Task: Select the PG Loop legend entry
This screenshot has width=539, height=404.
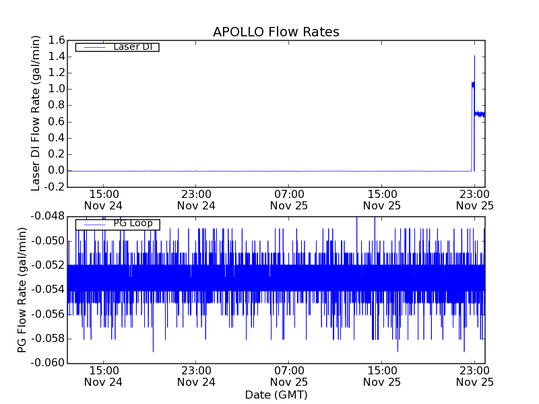Action: [x=133, y=224]
